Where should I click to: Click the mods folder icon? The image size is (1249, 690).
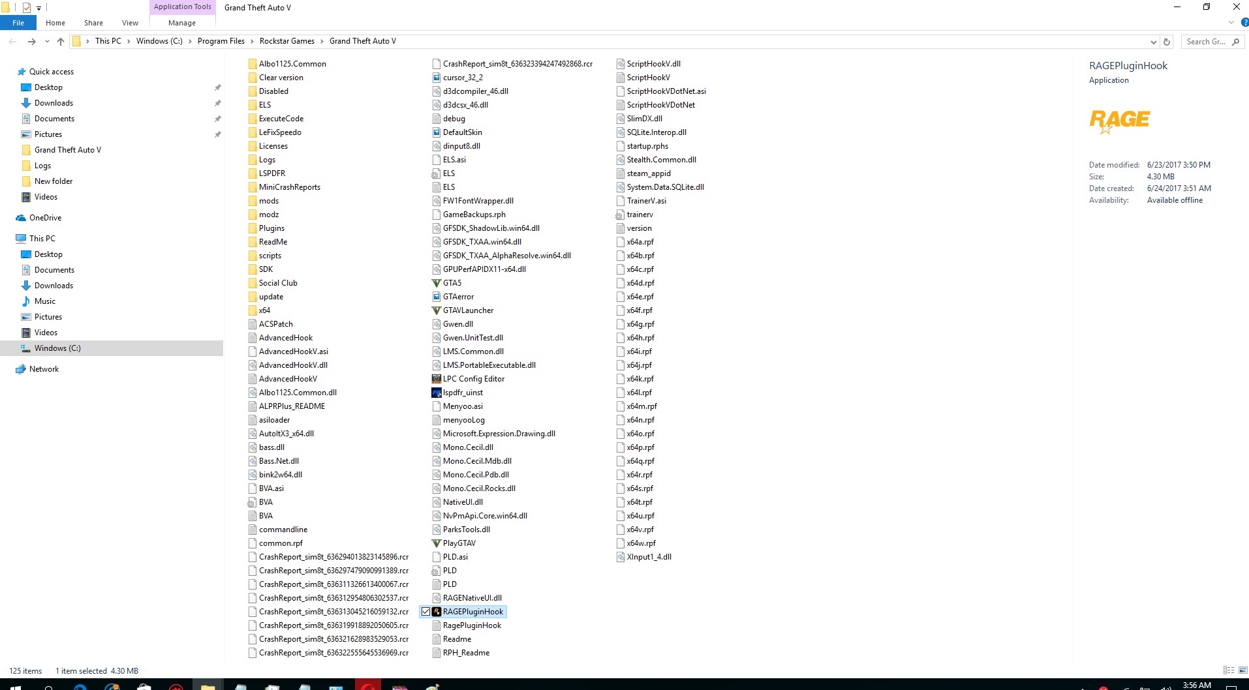(253, 201)
